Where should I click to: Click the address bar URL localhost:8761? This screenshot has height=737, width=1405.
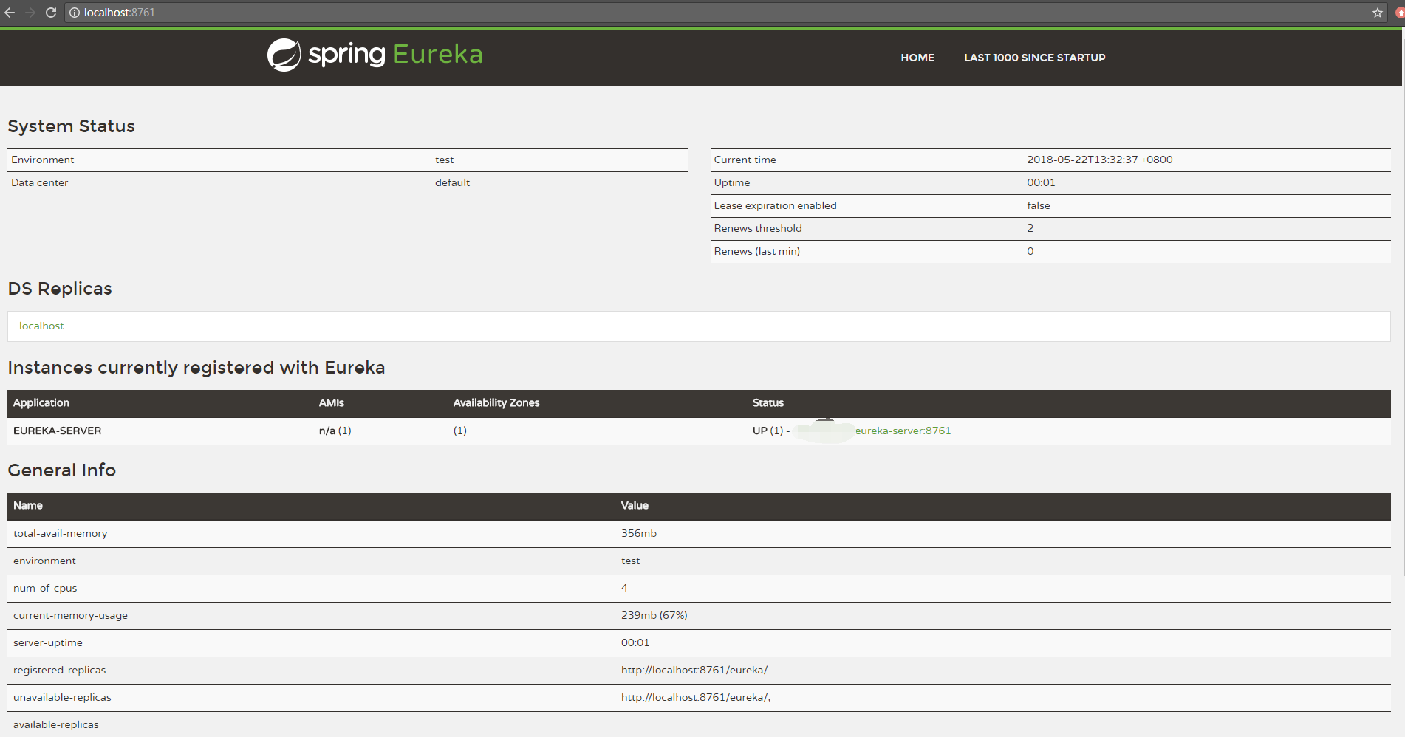pos(120,13)
